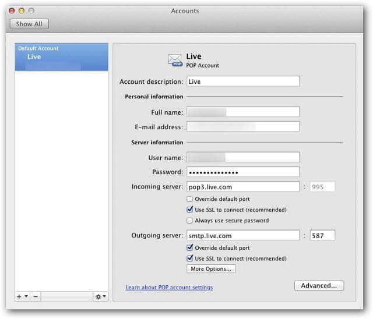Click the disabled zoom window button
Viewport: 373px width, 319px height.
pos(31,10)
